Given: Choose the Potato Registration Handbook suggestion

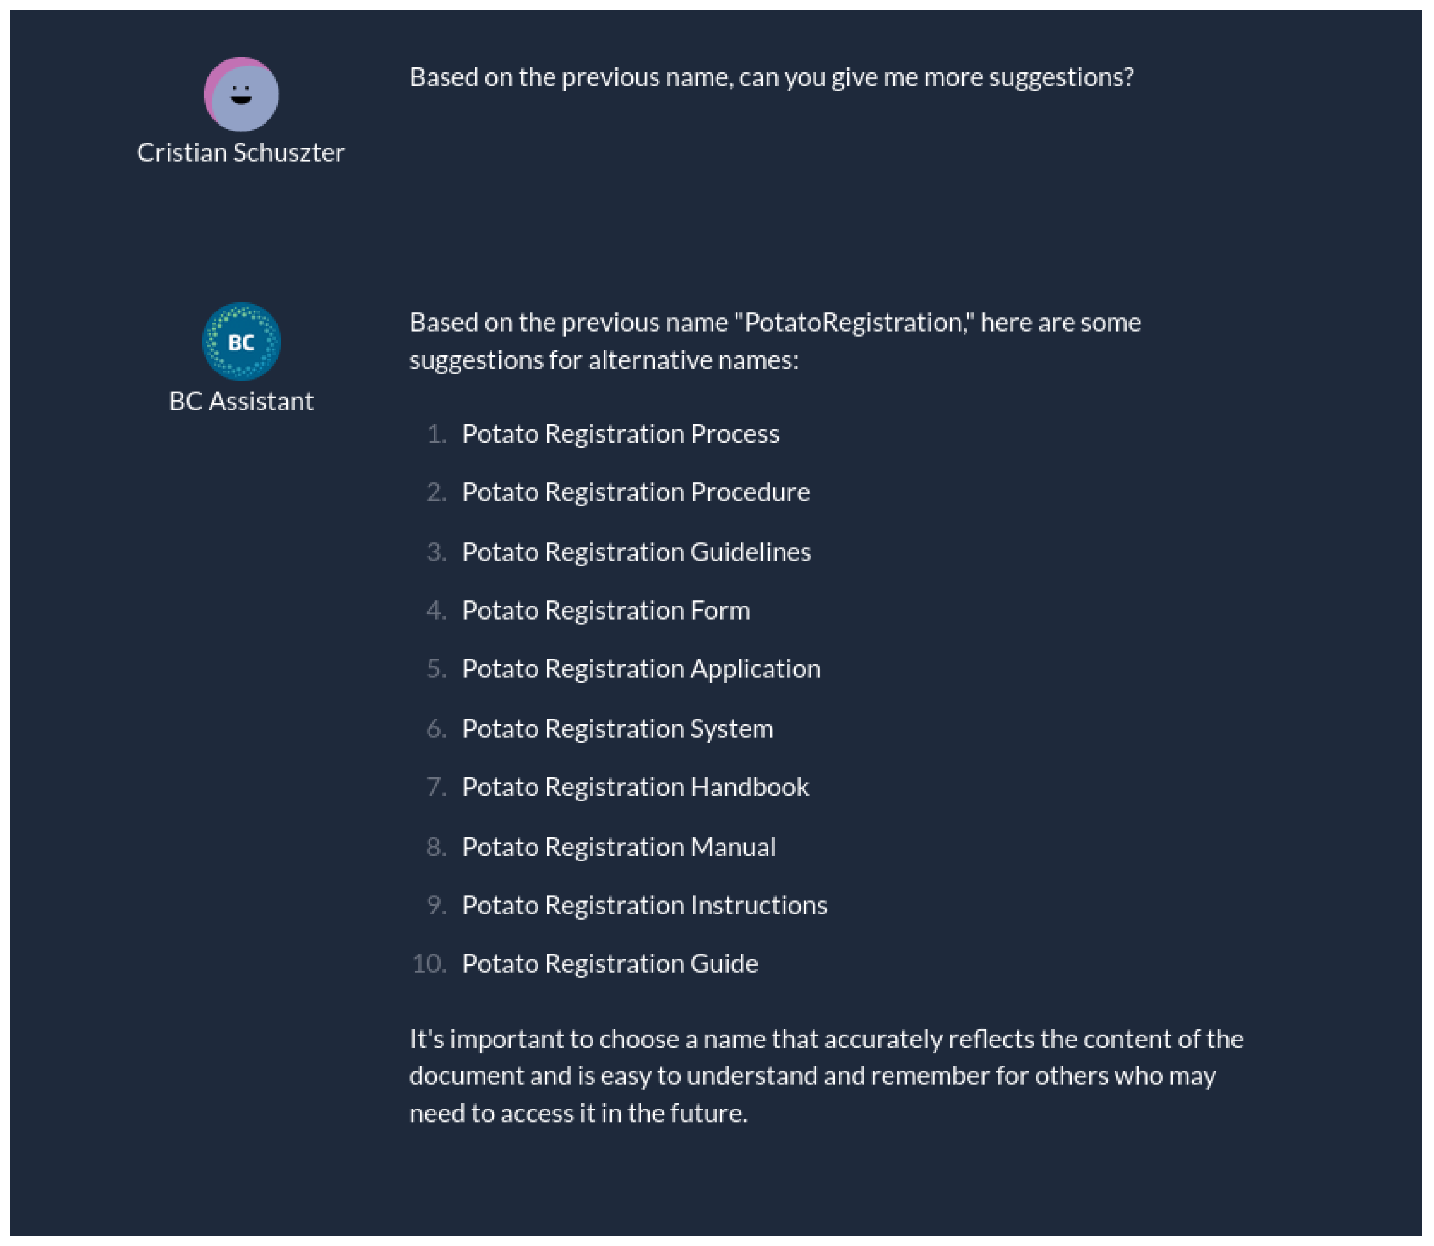Looking at the screenshot, I should (x=635, y=787).
